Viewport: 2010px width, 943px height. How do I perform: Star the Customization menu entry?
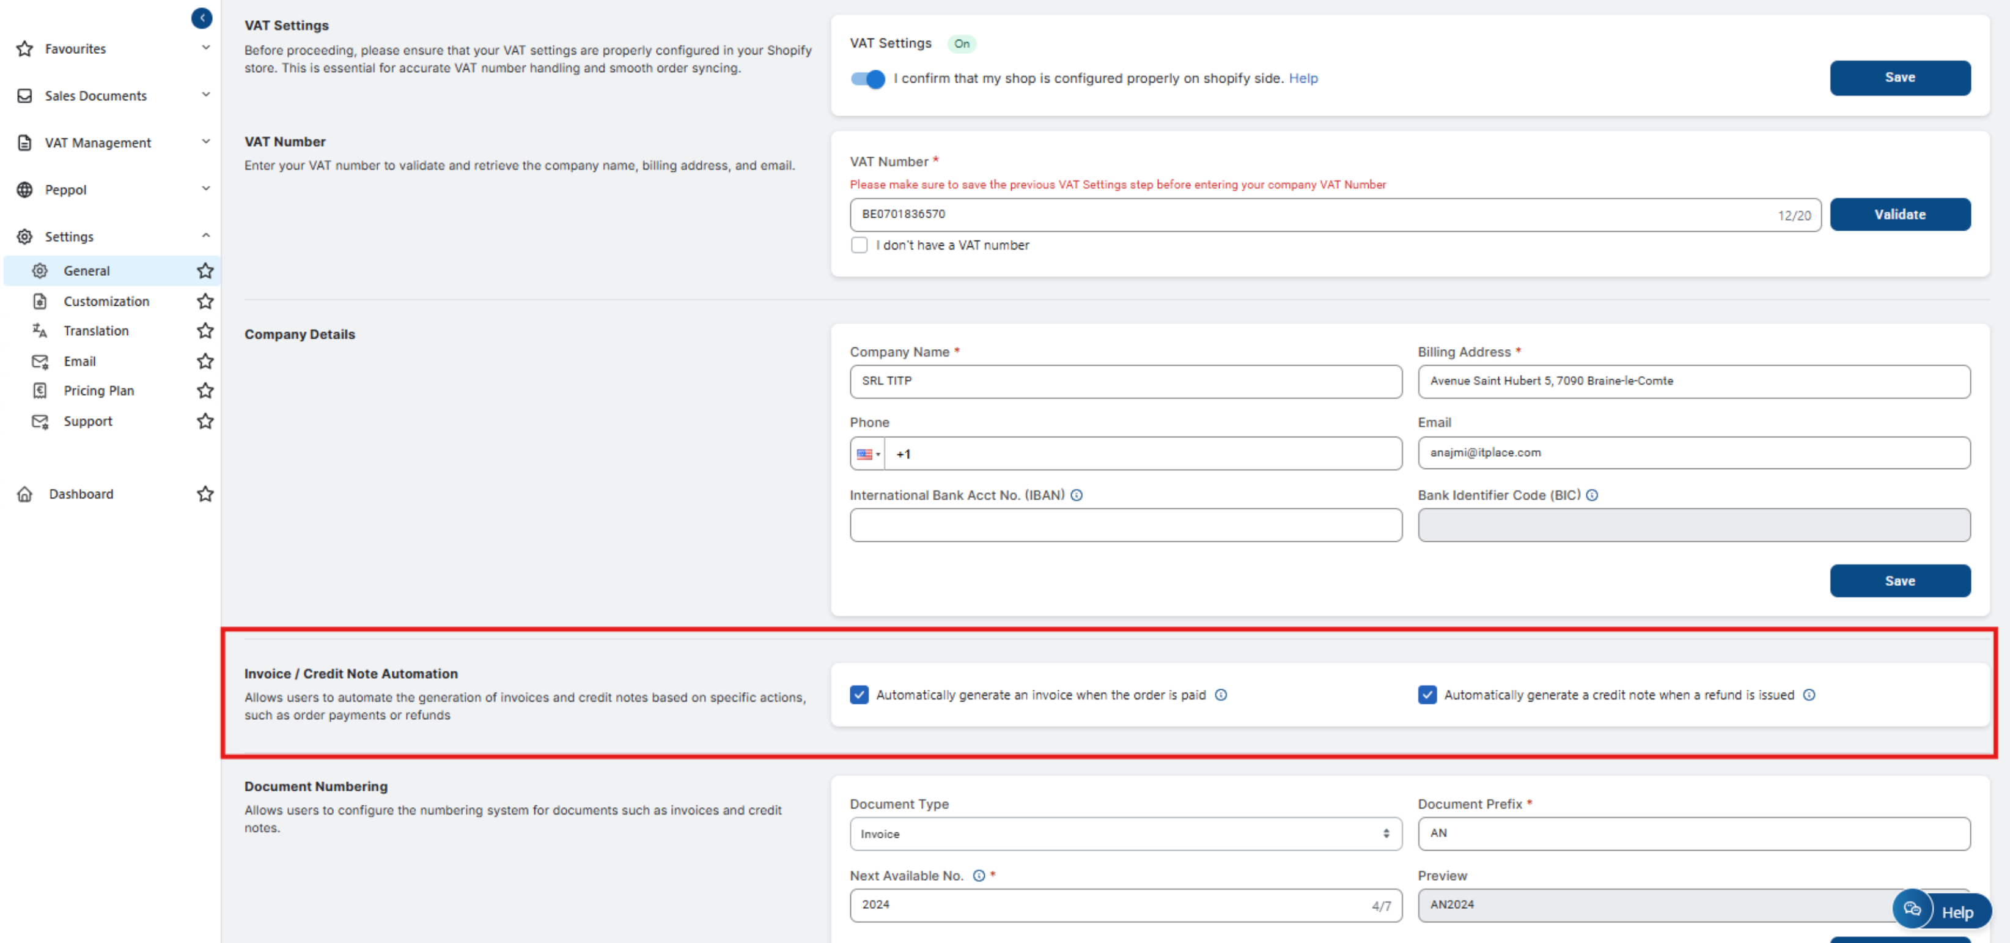point(205,301)
